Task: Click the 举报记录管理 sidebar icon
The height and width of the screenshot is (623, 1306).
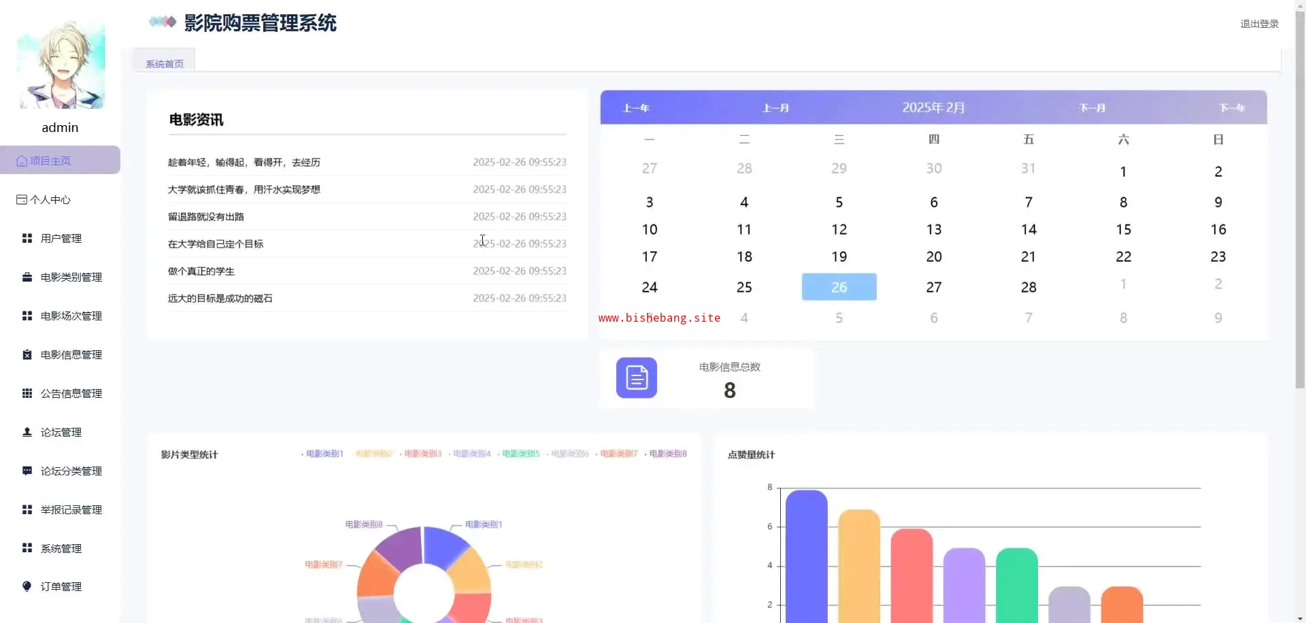Action: point(27,510)
